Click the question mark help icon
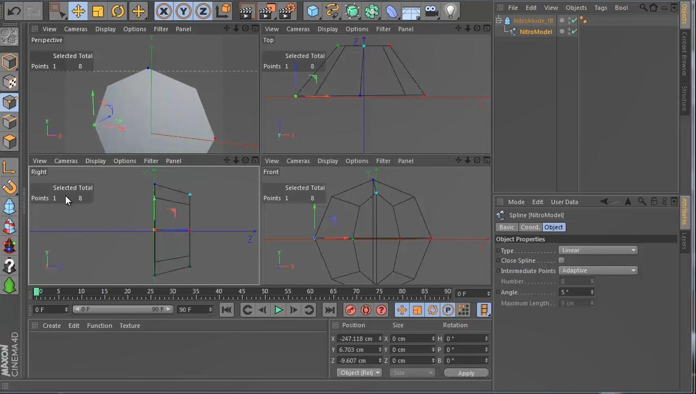 click(9, 266)
